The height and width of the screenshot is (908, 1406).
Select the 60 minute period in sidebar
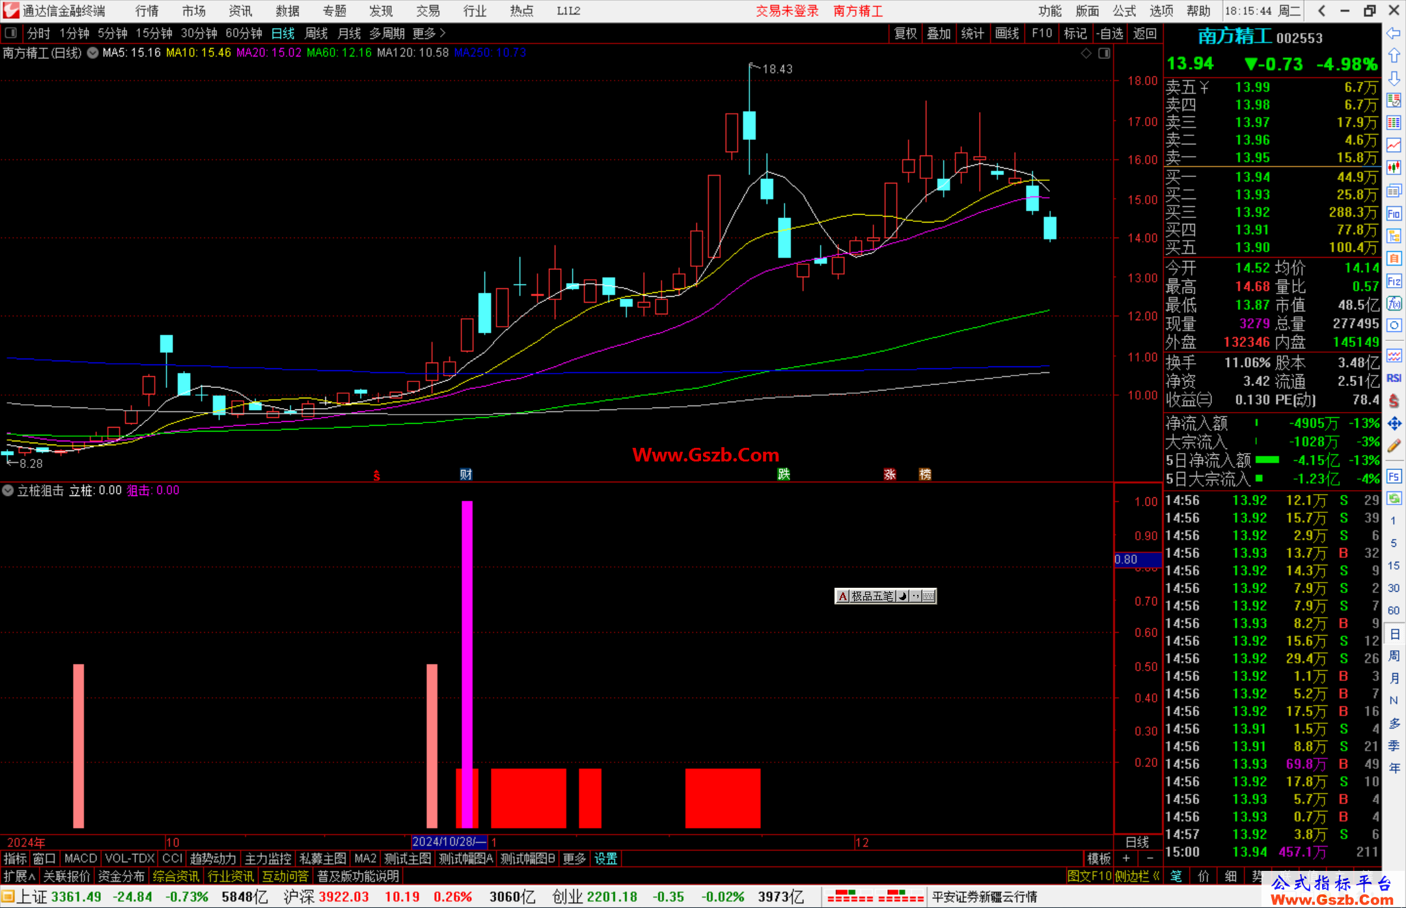[1394, 611]
